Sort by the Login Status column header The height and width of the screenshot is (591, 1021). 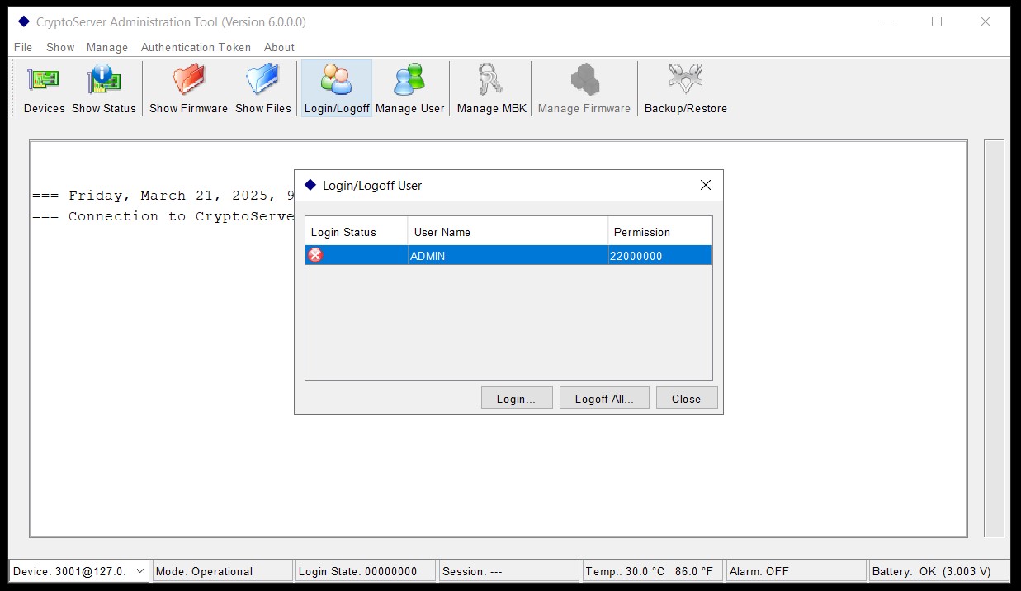coord(357,232)
